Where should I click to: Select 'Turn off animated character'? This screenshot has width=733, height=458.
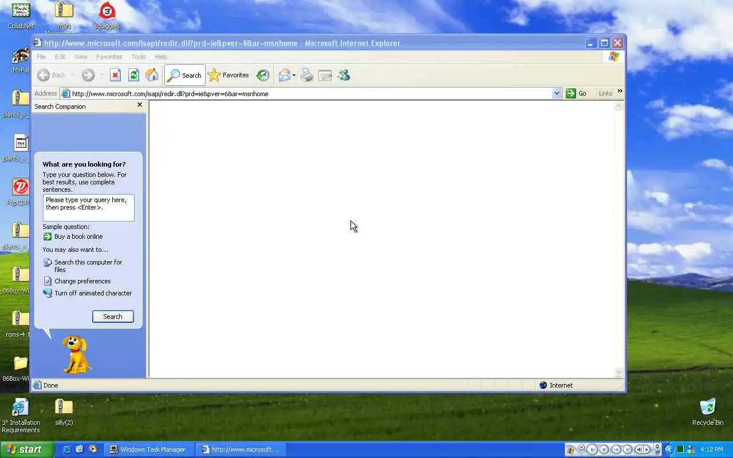[88, 293]
